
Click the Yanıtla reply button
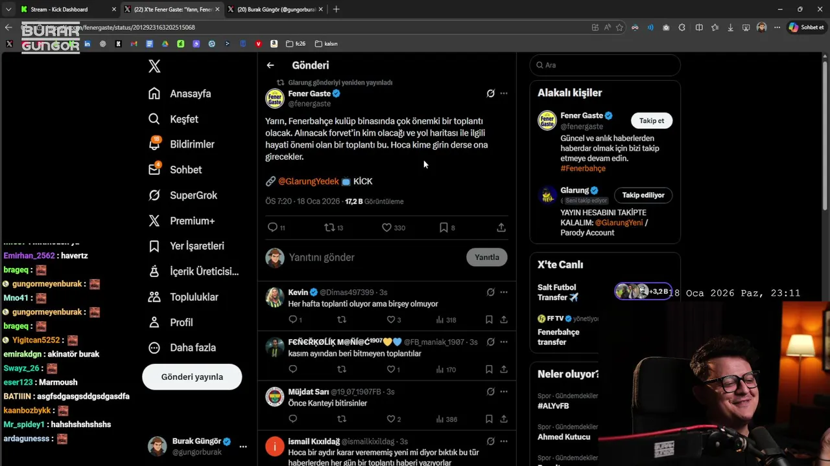coord(487,257)
